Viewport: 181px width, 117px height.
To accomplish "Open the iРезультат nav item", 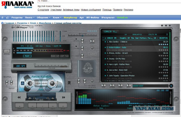I will [x=108, y=18].
